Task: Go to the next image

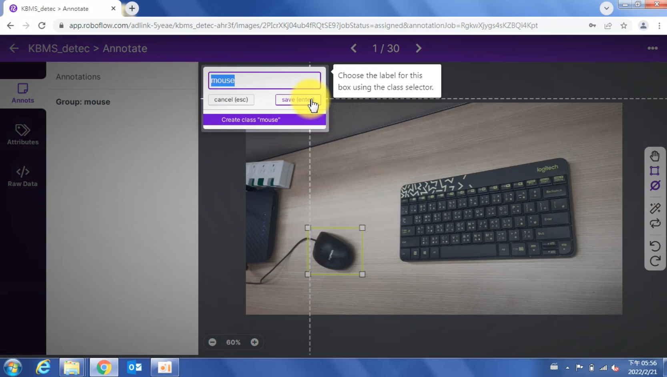Action: pos(419,48)
